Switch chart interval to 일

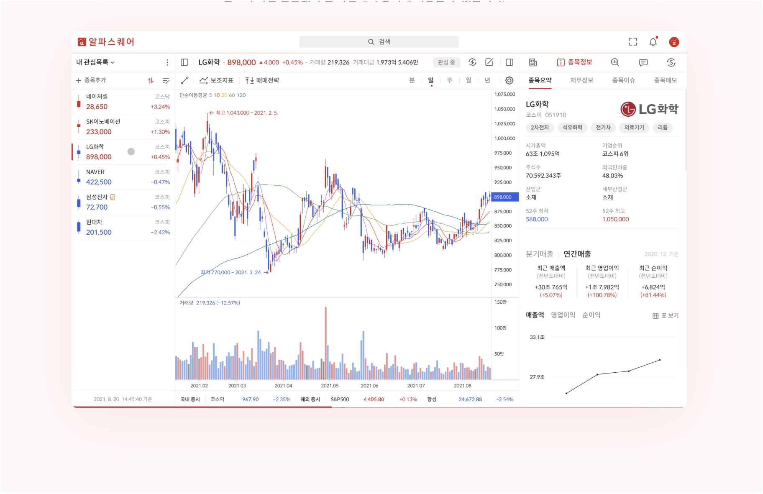click(431, 80)
